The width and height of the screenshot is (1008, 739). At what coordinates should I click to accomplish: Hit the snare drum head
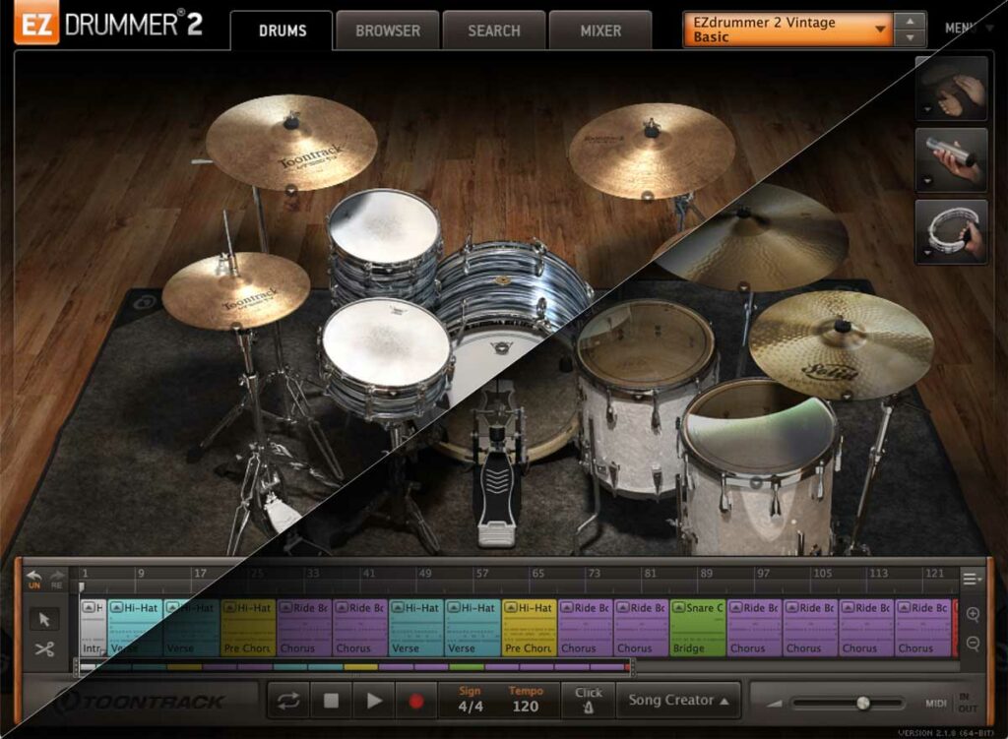386,341
